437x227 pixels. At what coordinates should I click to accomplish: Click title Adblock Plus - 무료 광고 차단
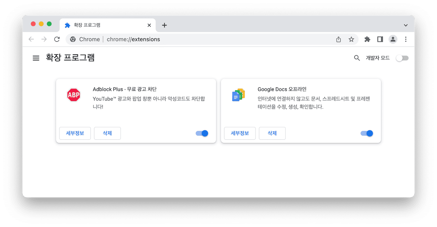[125, 89]
